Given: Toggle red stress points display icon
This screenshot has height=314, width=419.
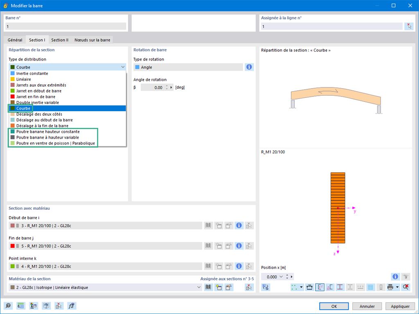Looking at the screenshot, I should point(340,287).
